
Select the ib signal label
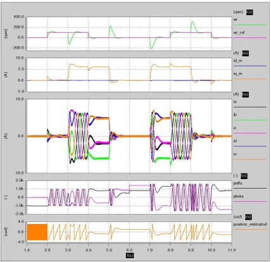click(235, 115)
